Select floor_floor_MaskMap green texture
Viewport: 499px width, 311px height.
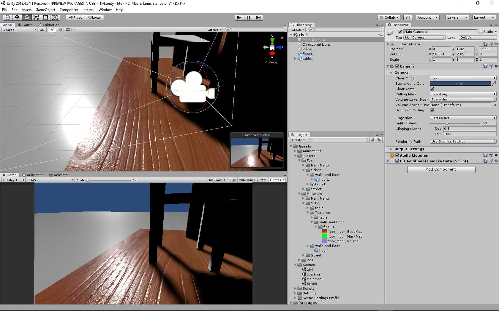click(342, 236)
